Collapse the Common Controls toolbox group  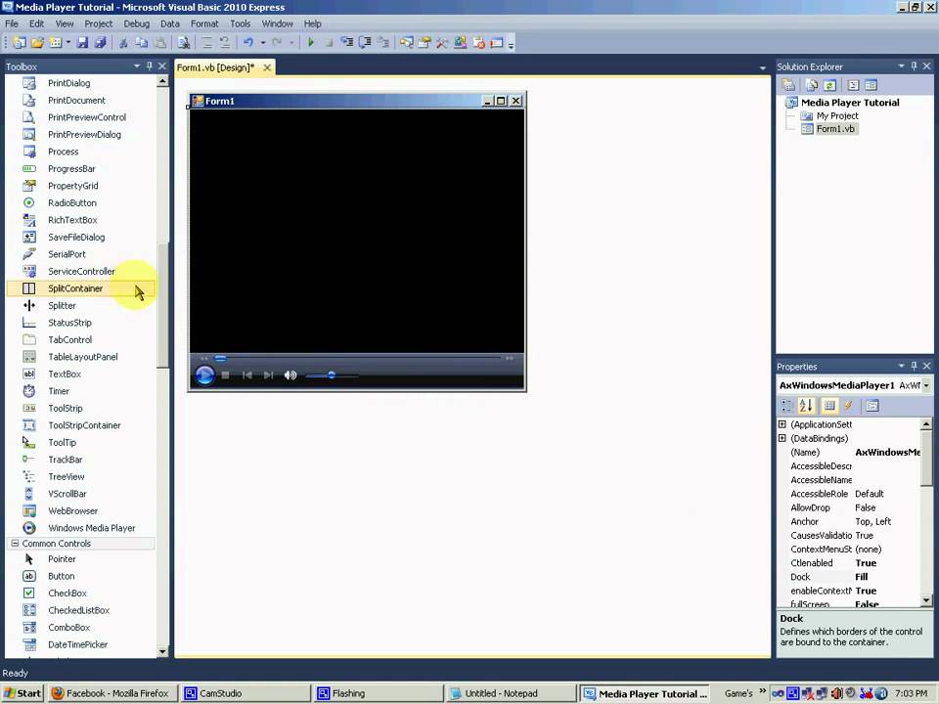pos(15,544)
